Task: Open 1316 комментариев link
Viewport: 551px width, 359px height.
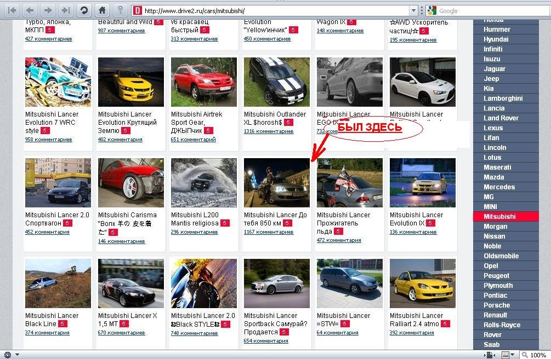Action: coord(269,131)
